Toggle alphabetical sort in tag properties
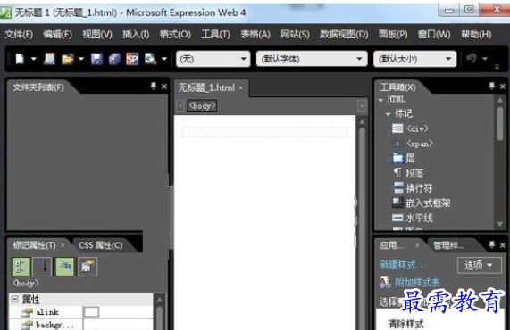The width and height of the screenshot is (510, 330). tap(43, 267)
